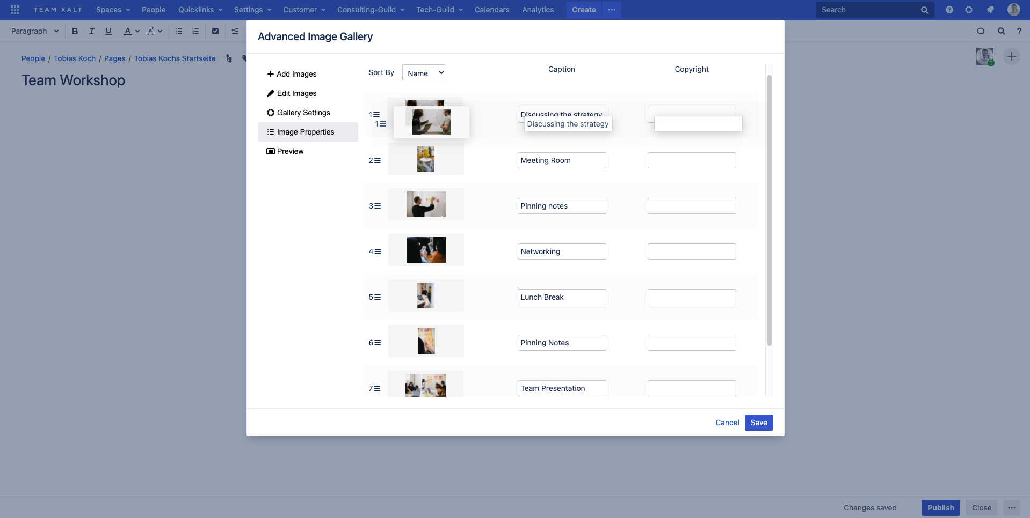Viewport: 1030px width, 518px height.
Task: Open the editor comment icon
Action: pos(981,31)
